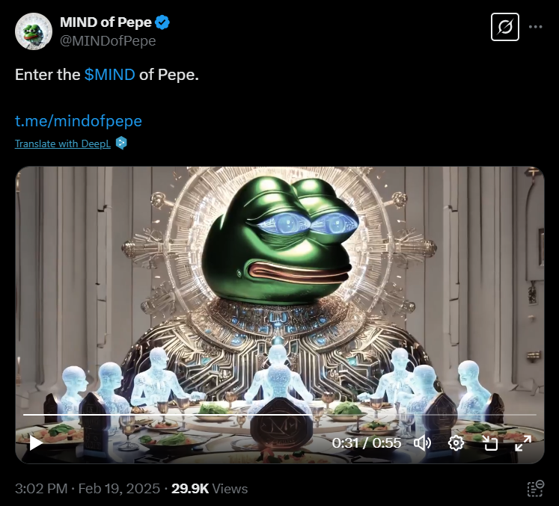The image size is (559, 506).
Task: Click the Translate with DeepL link
Action: [63, 144]
